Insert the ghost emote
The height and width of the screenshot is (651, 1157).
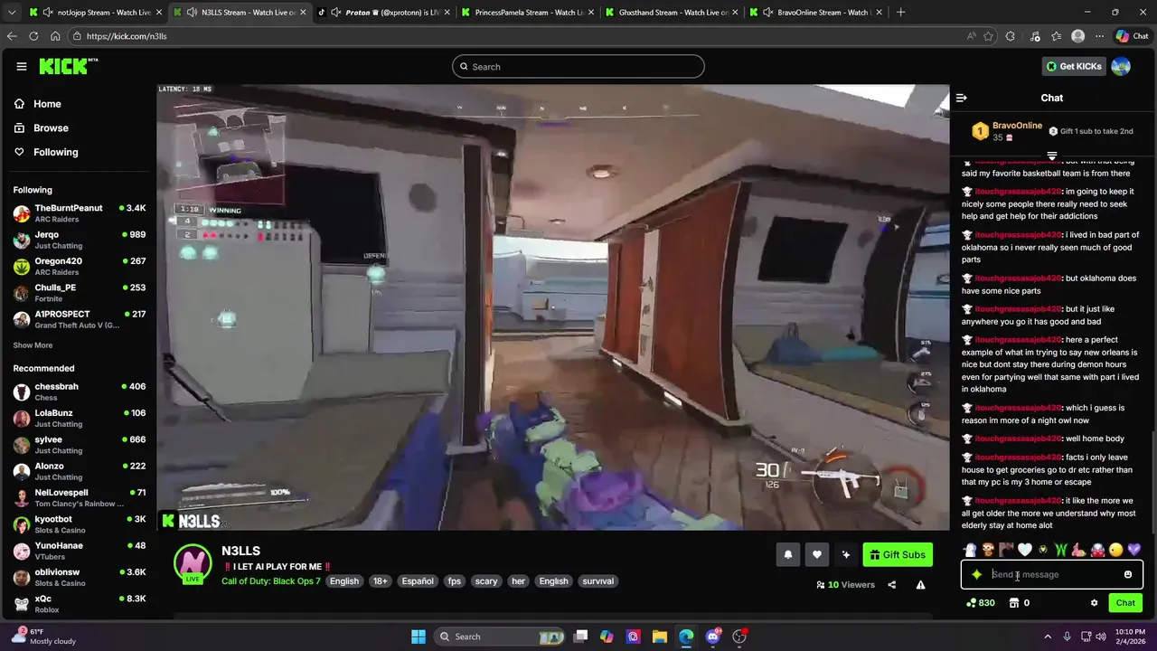(x=970, y=550)
